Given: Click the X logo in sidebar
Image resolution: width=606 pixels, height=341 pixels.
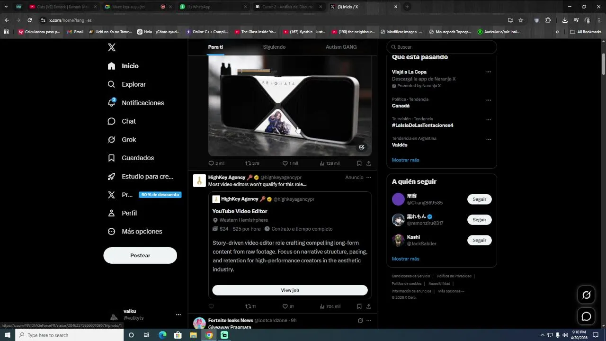Looking at the screenshot, I should click(x=112, y=47).
